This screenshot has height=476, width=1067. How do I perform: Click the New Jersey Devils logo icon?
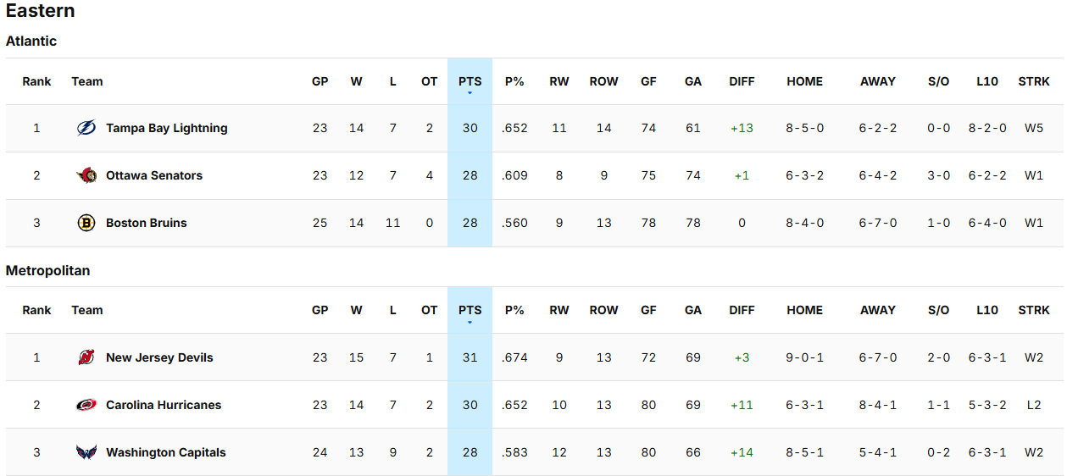(x=86, y=358)
